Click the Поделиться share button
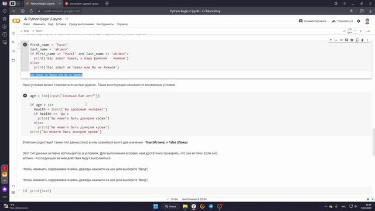 342,21
